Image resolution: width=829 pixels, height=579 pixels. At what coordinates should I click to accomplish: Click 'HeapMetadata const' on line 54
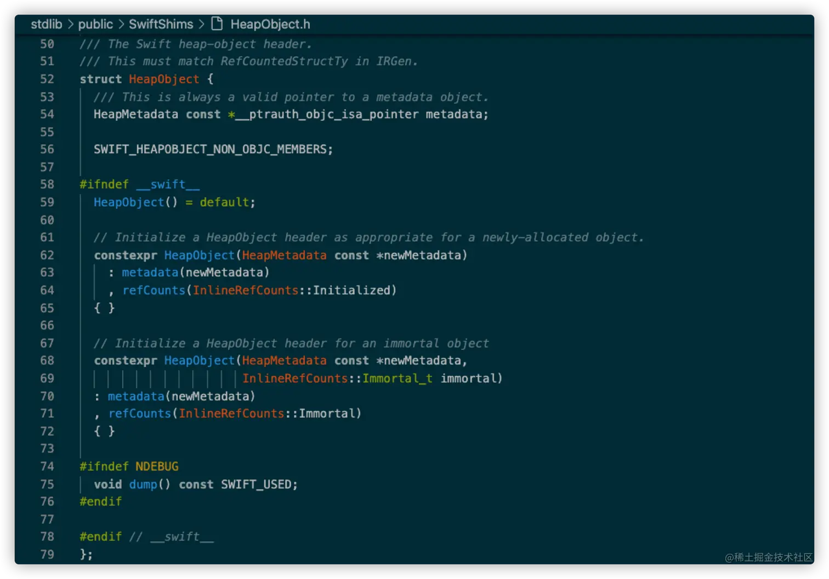pyautogui.click(x=157, y=114)
